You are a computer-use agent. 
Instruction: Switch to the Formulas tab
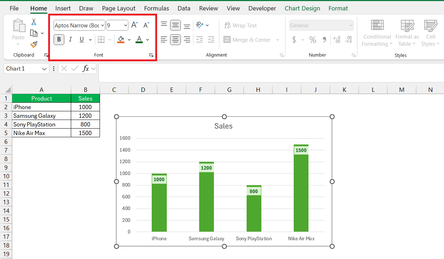click(156, 8)
